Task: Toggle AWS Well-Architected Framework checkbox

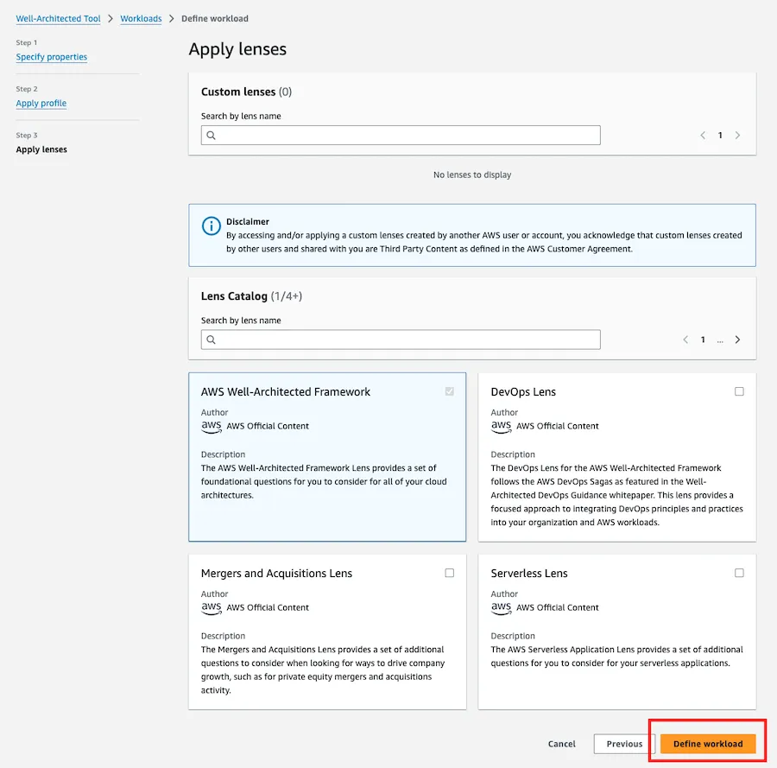Action: (x=450, y=391)
